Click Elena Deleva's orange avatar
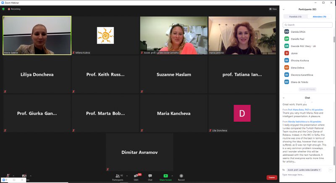The image size is (336, 183). click(x=287, y=68)
